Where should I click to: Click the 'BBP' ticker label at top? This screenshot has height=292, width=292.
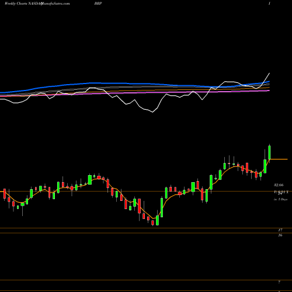(98, 4)
